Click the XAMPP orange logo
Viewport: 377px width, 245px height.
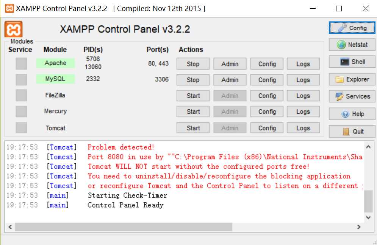(14, 29)
